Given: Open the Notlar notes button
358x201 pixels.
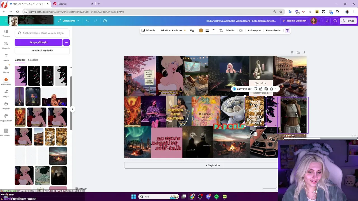Looking at the screenshot, I should pos(81,189).
